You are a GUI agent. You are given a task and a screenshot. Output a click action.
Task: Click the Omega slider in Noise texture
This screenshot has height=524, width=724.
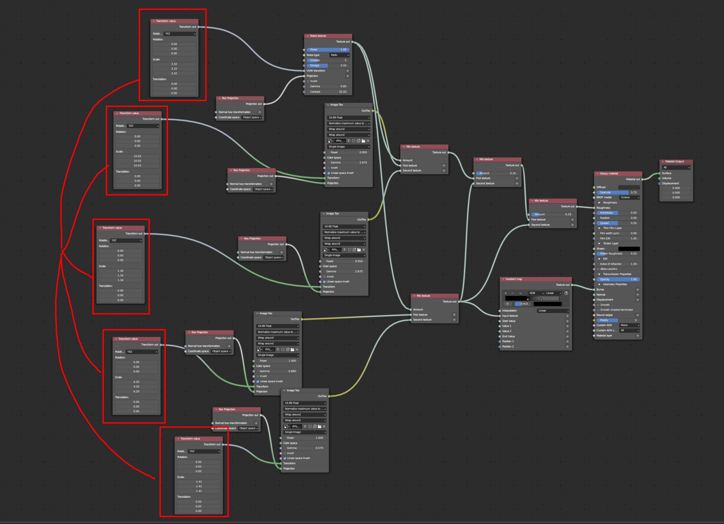tap(328, 66)
